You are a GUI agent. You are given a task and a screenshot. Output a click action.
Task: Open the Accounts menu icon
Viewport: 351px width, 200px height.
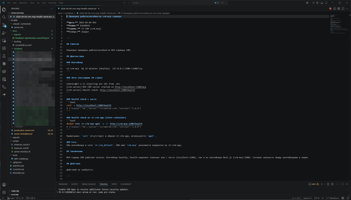[4, 184]
